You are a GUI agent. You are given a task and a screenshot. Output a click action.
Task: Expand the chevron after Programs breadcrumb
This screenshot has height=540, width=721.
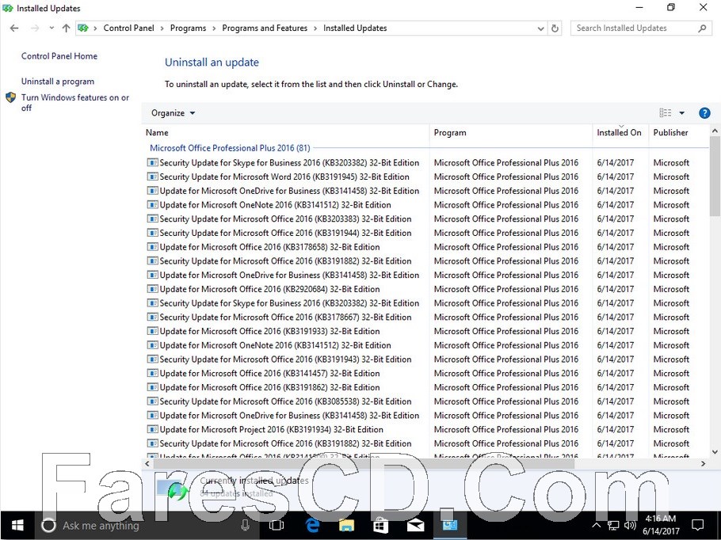click(214, 28)
